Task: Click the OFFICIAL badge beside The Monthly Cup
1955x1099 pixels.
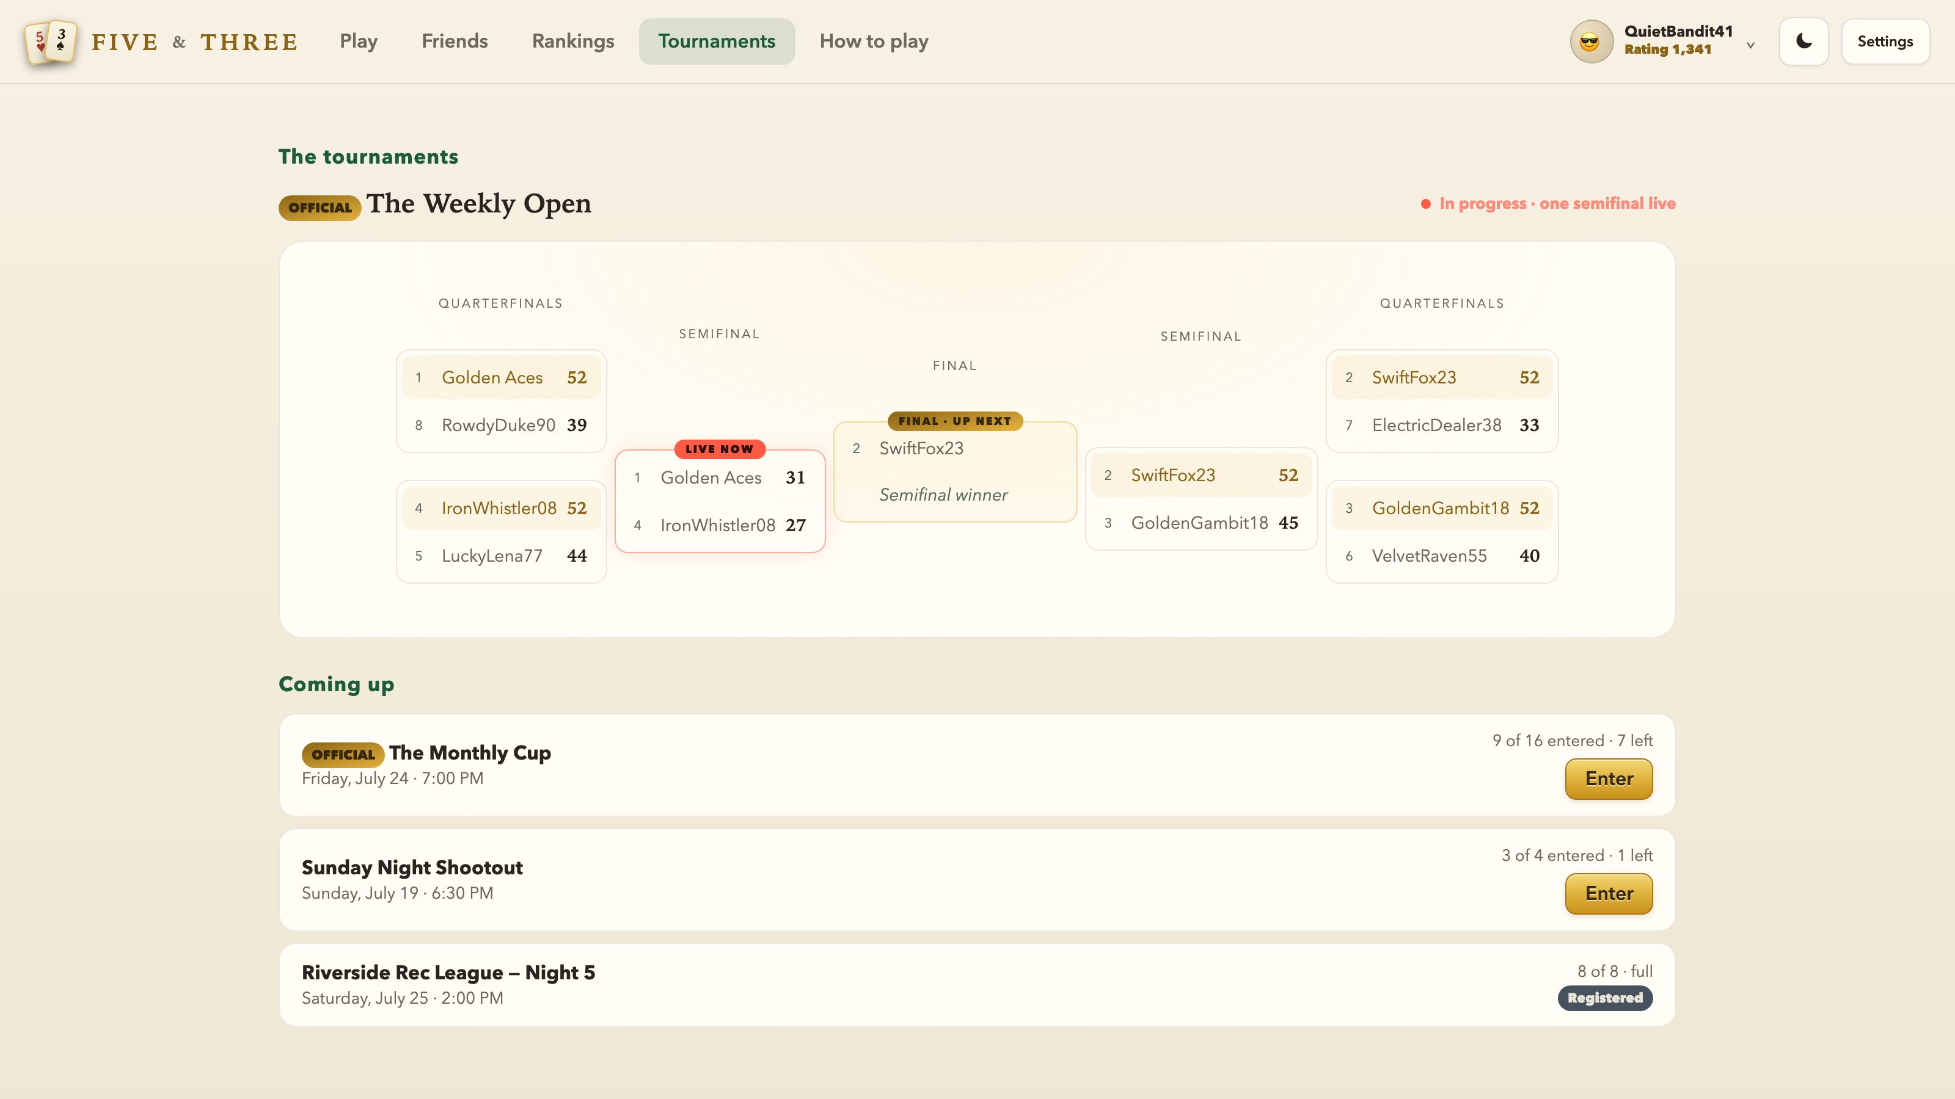Action: [x=343, y=755]
